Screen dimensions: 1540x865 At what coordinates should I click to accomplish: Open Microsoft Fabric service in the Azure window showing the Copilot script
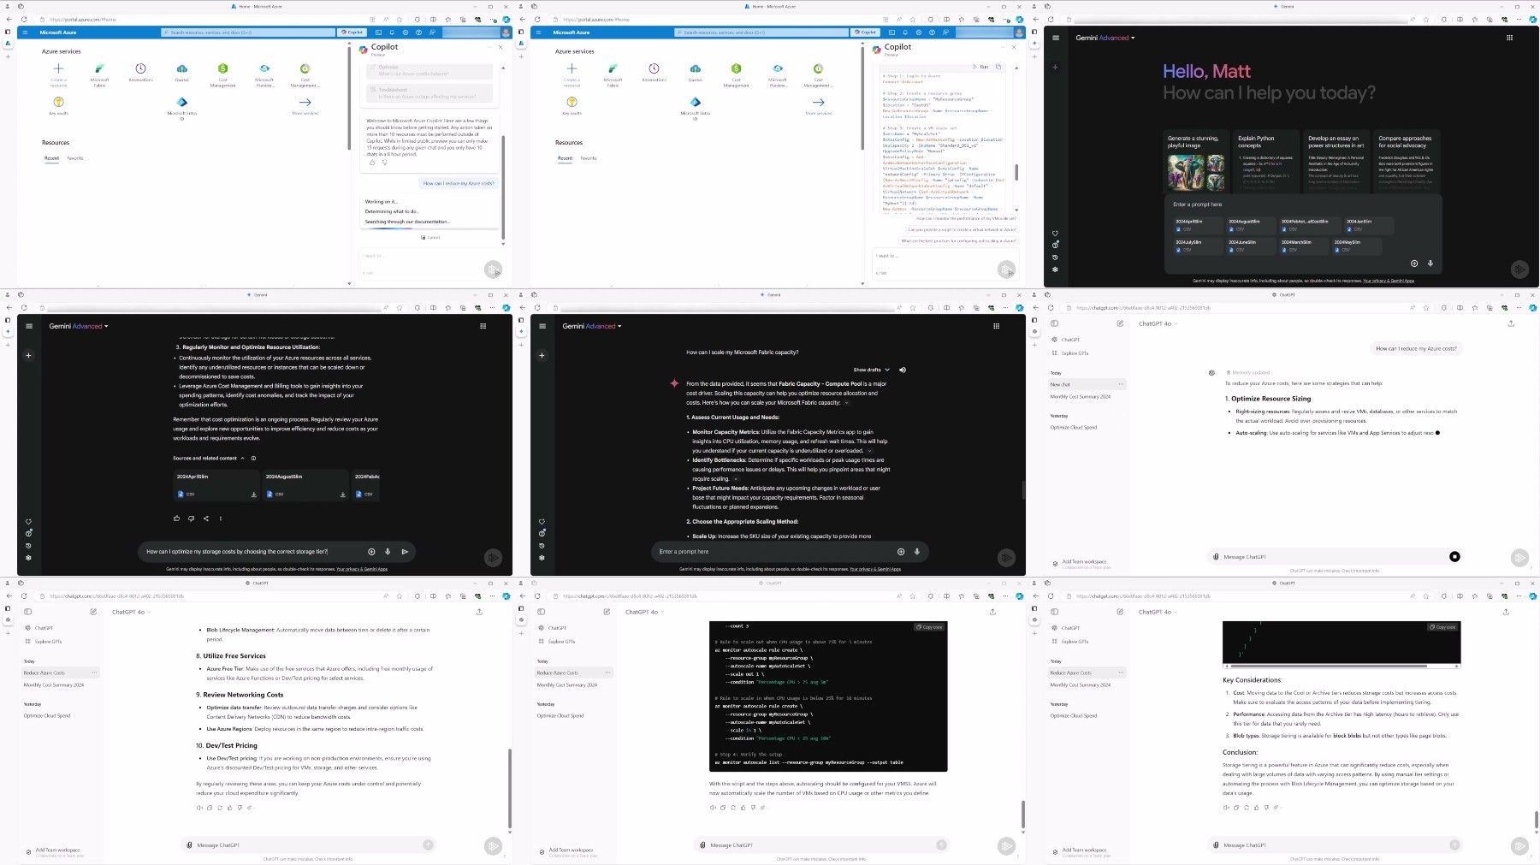click(613, 74)
